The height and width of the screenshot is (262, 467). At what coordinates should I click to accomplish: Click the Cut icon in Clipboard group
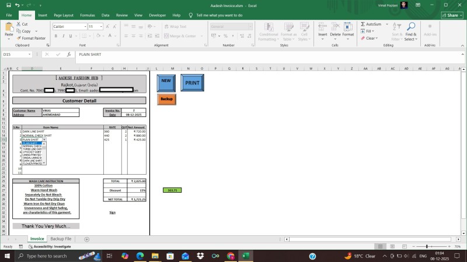coord(23,24)
